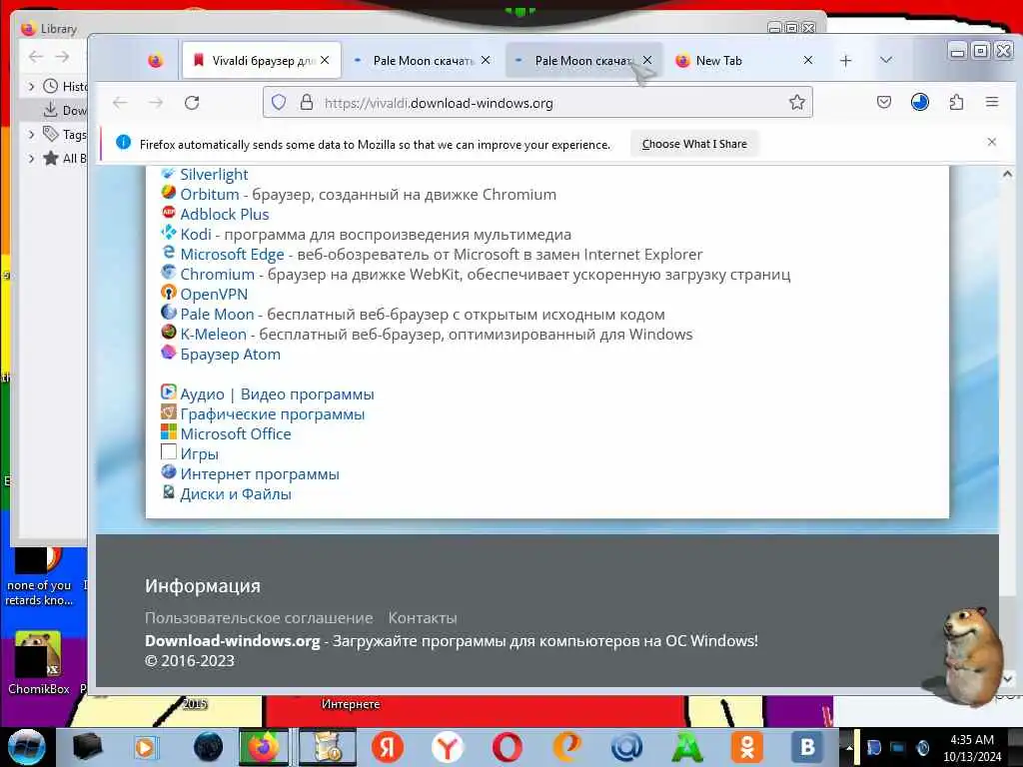Open the Аудио | Видео программы category
Image resolution: width=1023 pixels, height=767 pixels.
click(x=278, y=394)
